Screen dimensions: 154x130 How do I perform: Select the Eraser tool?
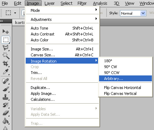[x=6, y=113]
